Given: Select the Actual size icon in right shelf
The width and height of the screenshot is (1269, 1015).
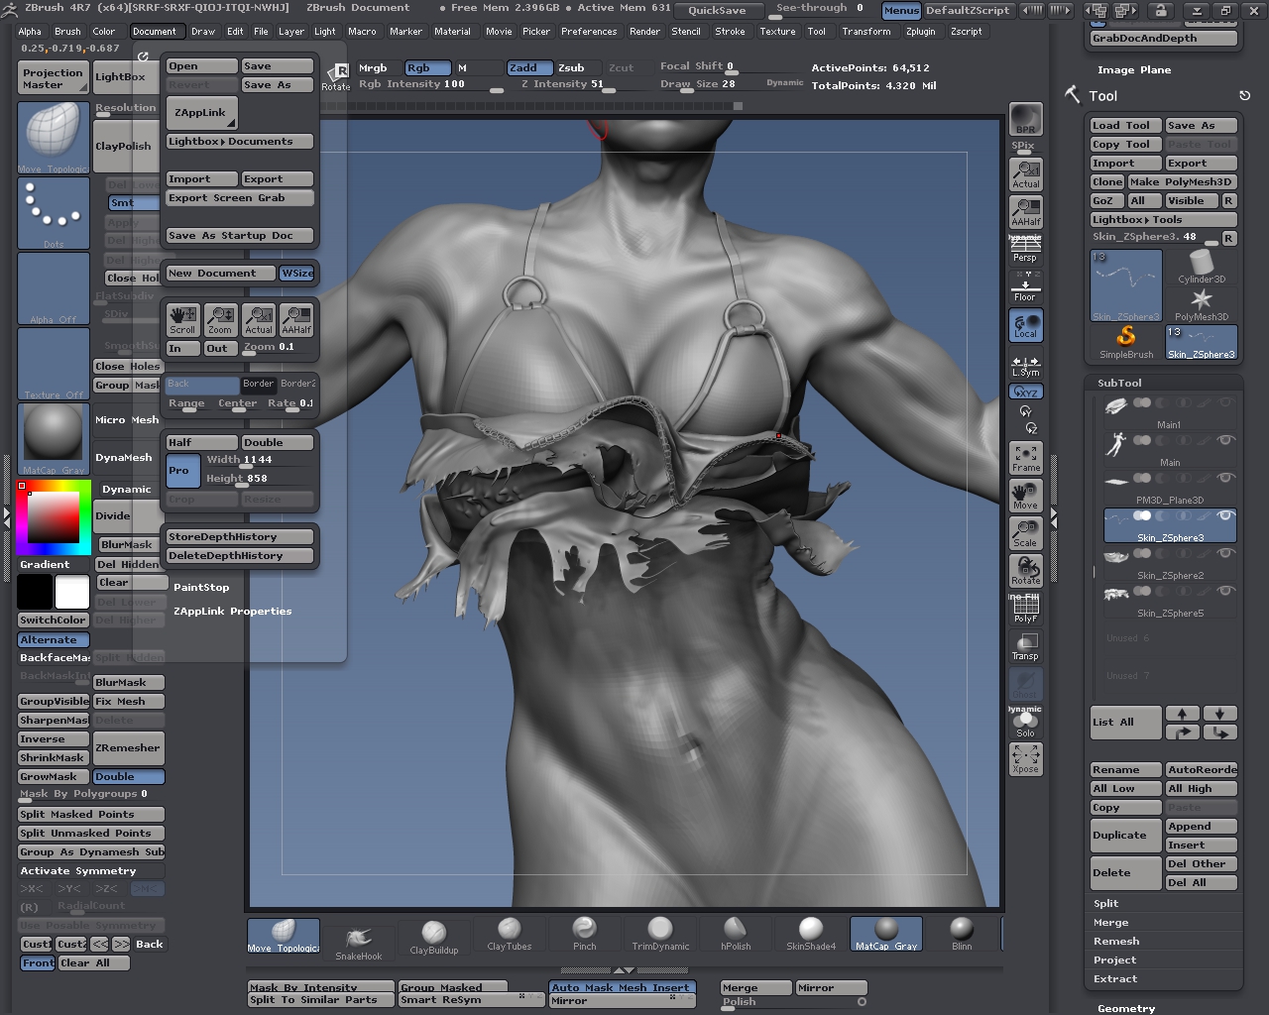Looking at the screenshot, I should (1025, 174).
